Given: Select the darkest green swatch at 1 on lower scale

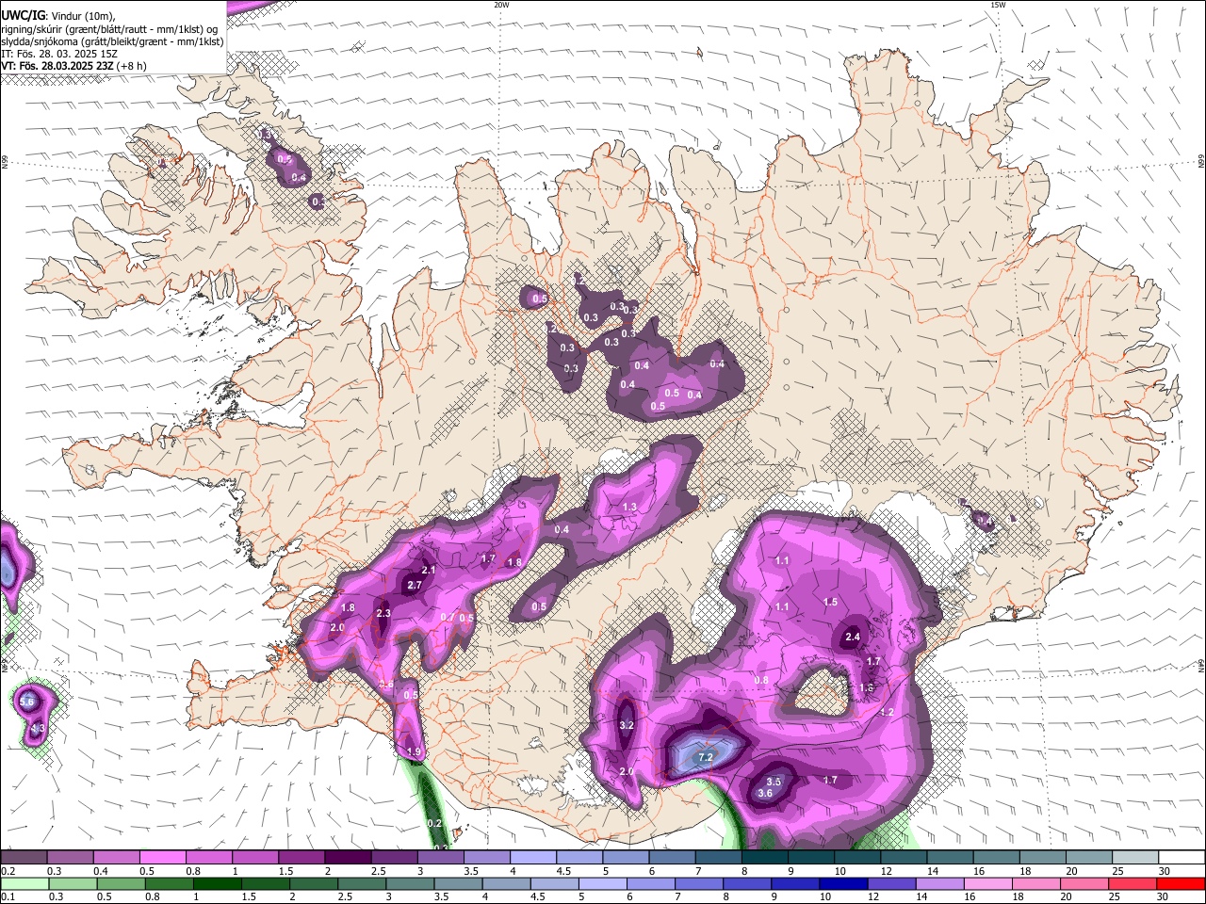Looking at the screenshot, I should (217, 883).
